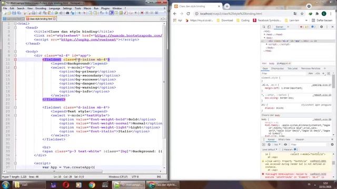
Task: Open the Plugins menu in Notepad++
Action: (105, 8)
